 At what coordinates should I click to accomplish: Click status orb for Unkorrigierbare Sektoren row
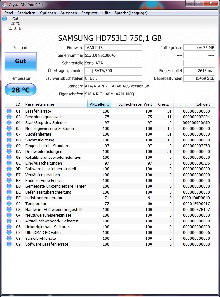tap(9, 227)
